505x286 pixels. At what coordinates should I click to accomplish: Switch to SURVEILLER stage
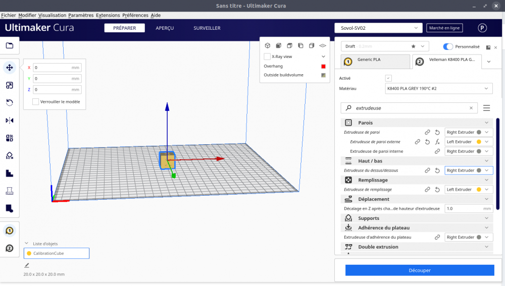pos(207,28)
